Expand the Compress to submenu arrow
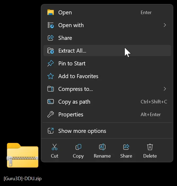This screenshot has height=186, width=177. tap(165, 89)
